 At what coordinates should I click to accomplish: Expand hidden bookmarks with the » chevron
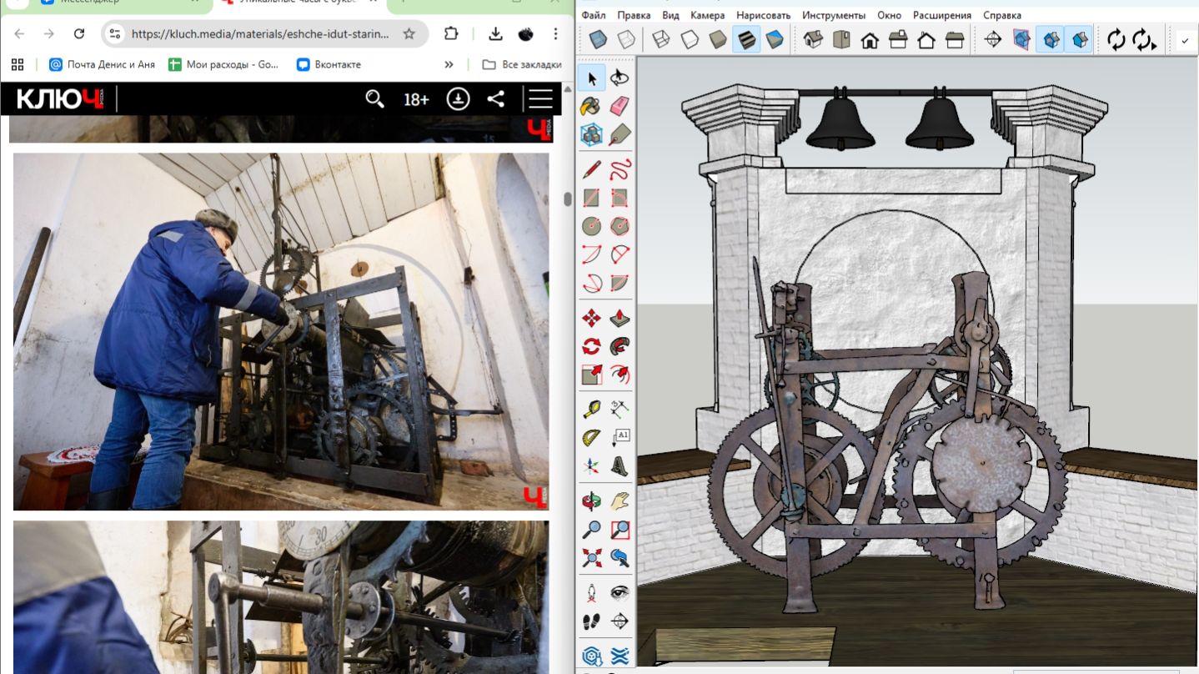[449, 64]
